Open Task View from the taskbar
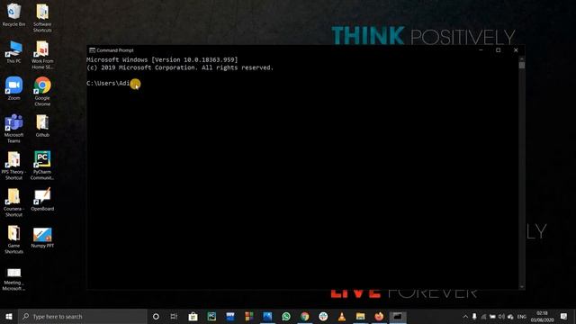Screen dimensions: 576x324 click(x=174, y=316)
